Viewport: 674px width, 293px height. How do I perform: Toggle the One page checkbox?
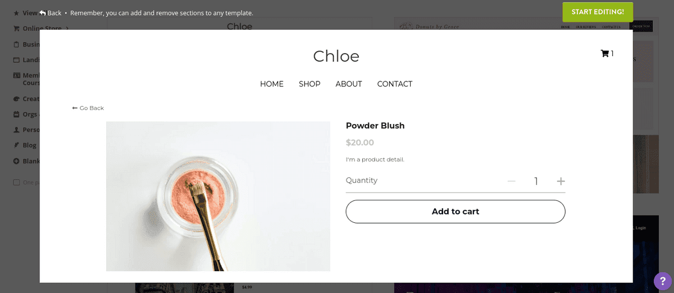point(16,182)
